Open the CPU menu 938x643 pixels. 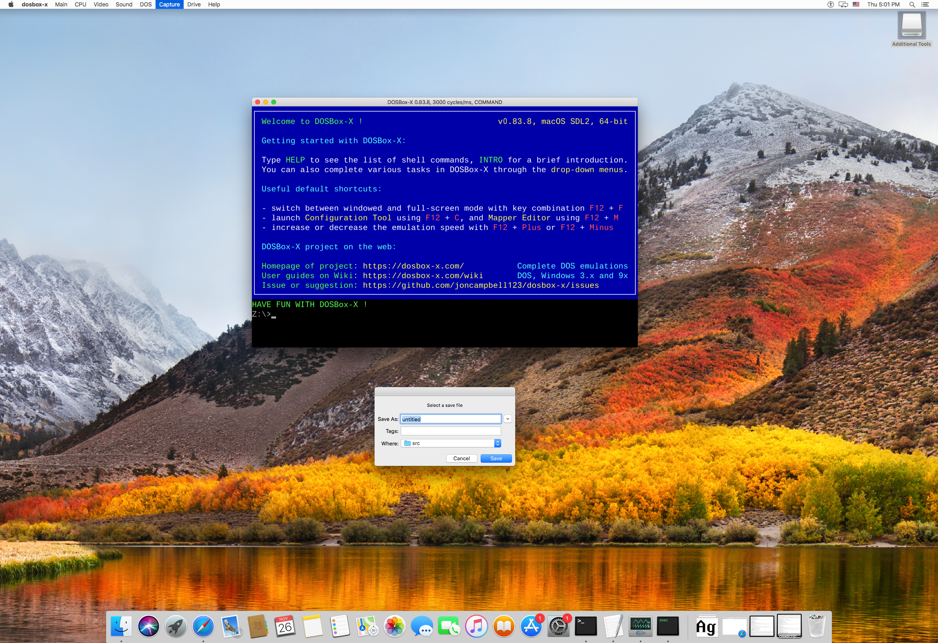pos(80,4)
